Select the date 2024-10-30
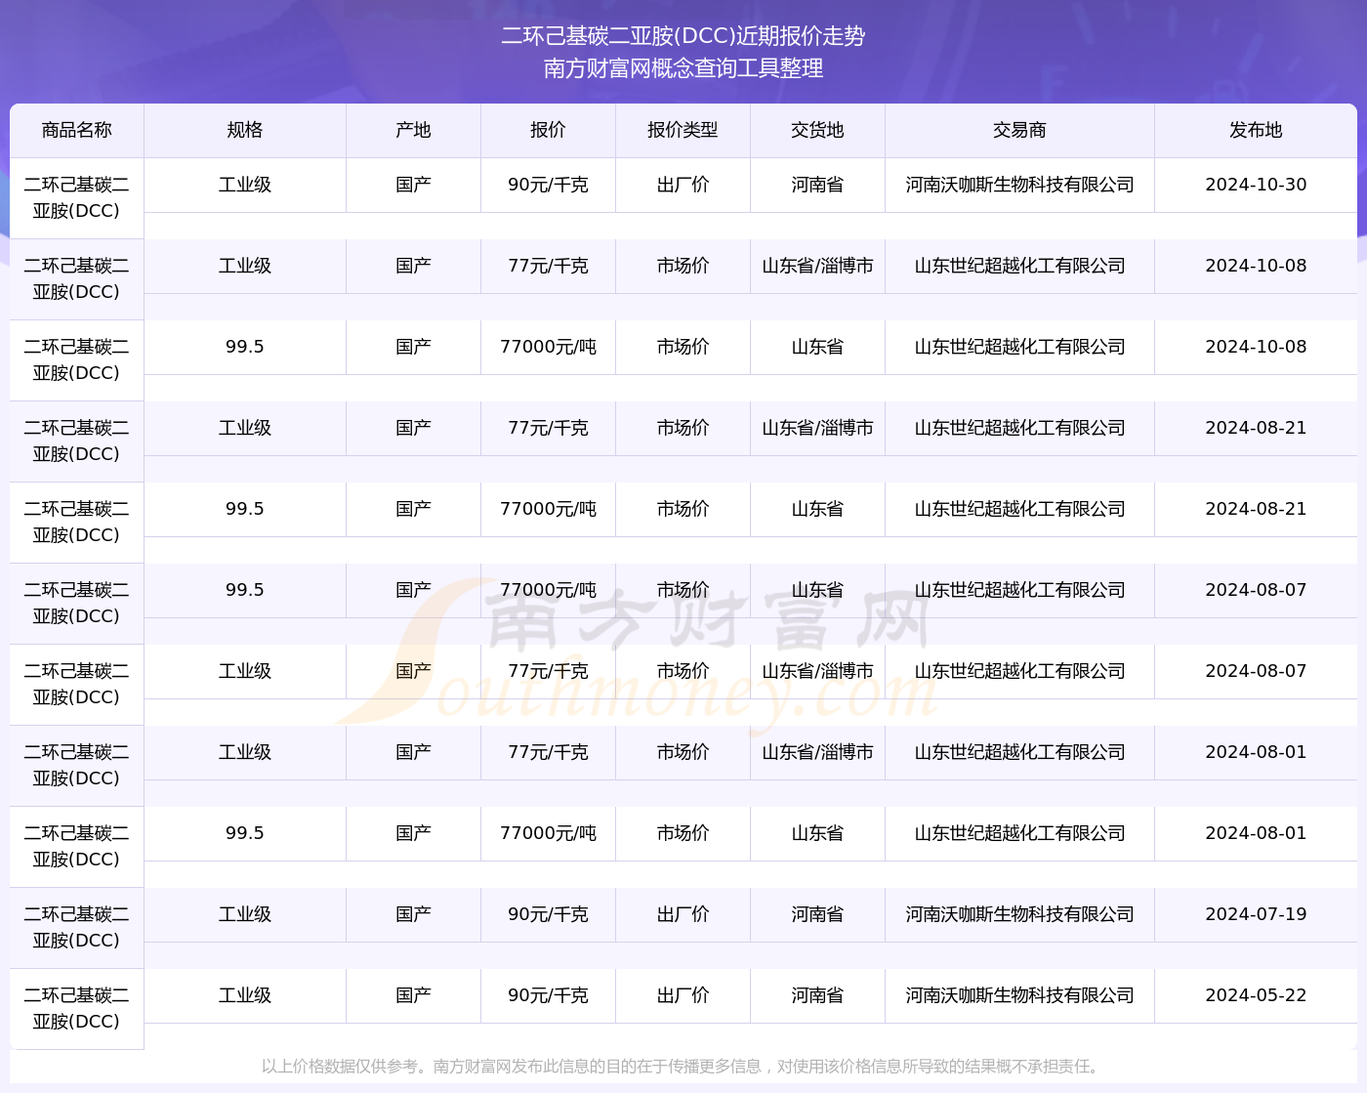 (x=1256, y=185)
